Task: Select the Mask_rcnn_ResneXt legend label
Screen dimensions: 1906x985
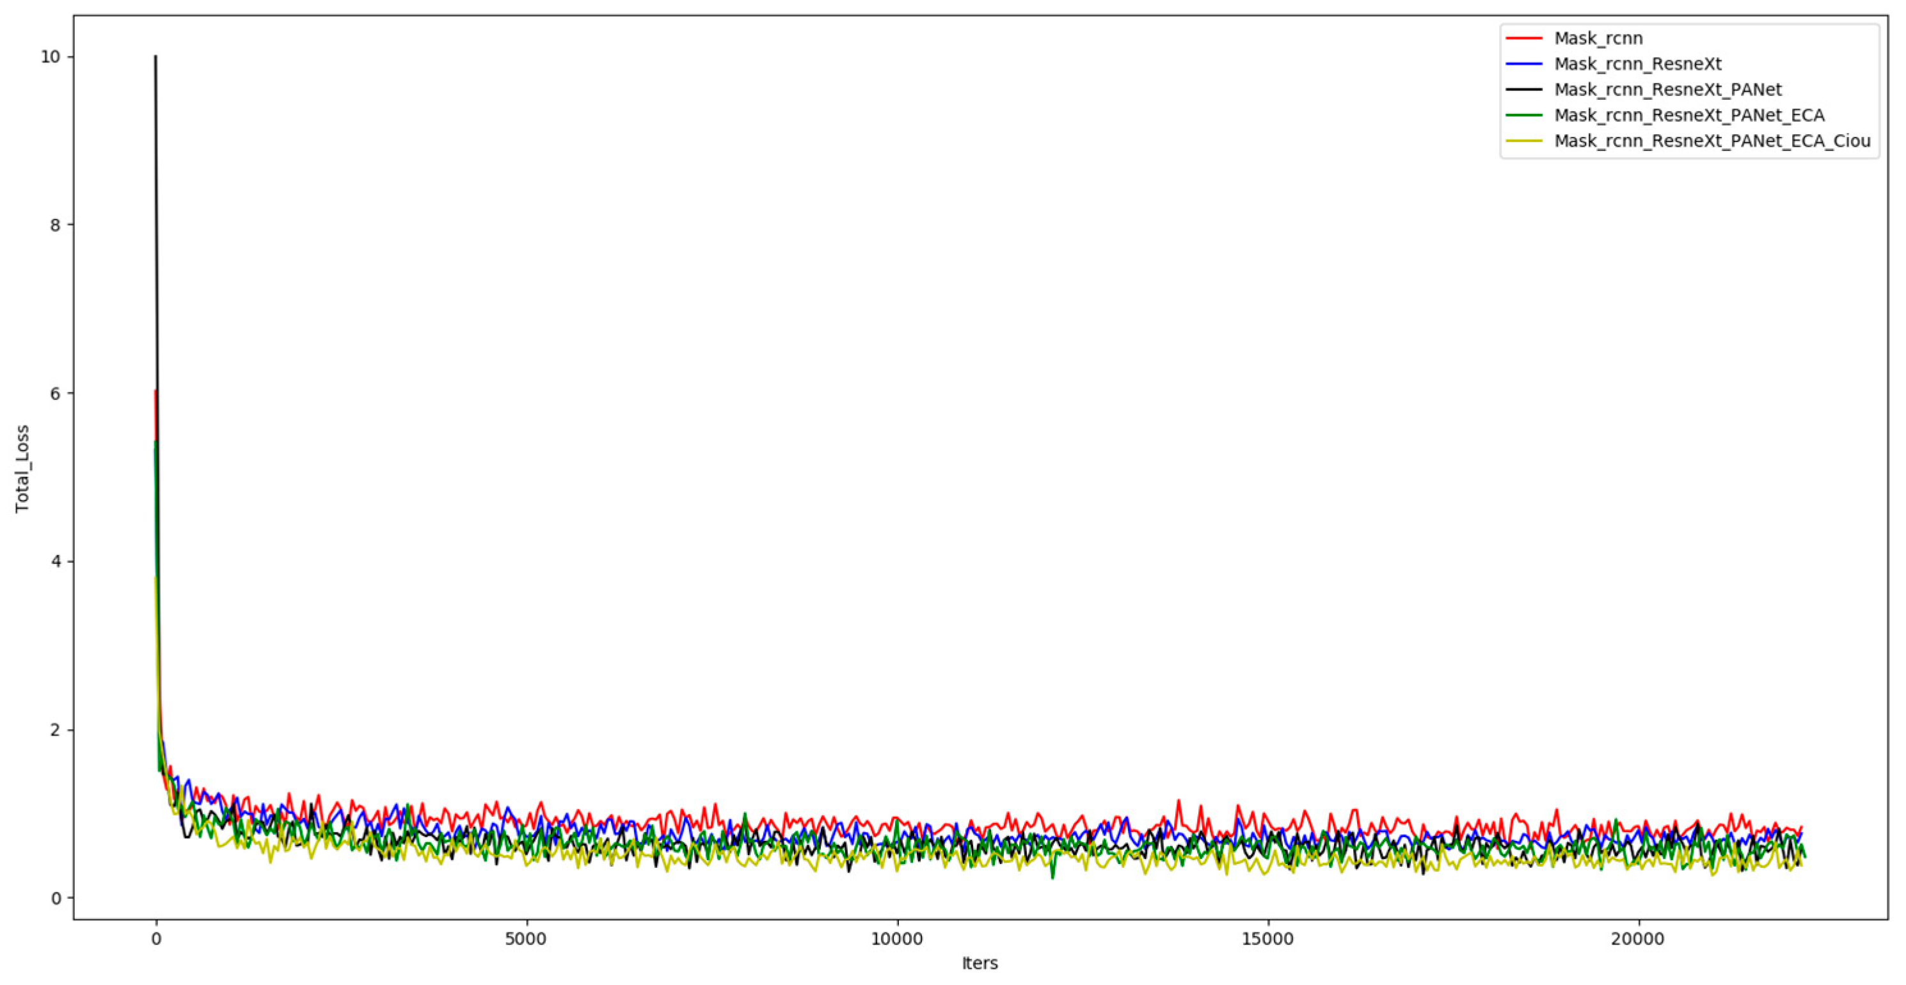Action: click(x=1637, y=65)
